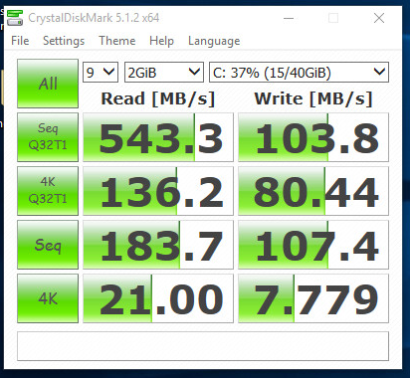Screen dimensions: 410x378
Task: Run all benchmarks with the All button
Action: [x=48, y=84]
